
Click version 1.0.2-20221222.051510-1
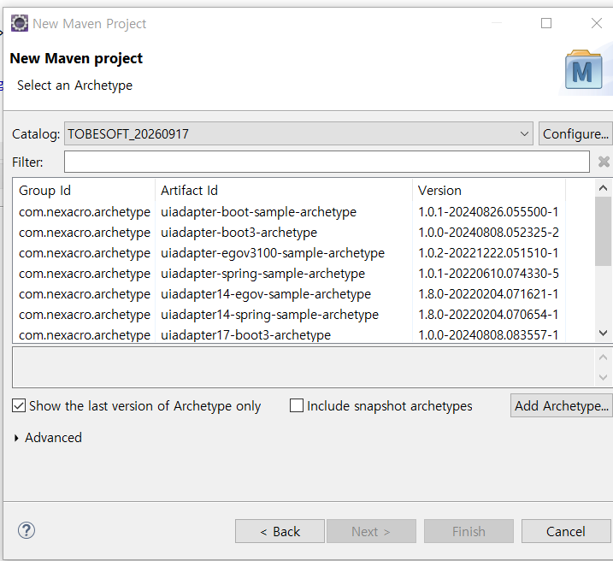[488, 253]
